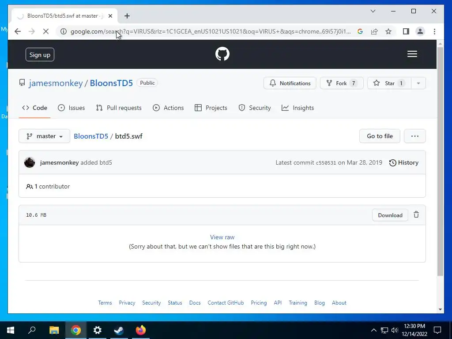
Task: Open Chrome side panel icon
Action: point(406,31)
